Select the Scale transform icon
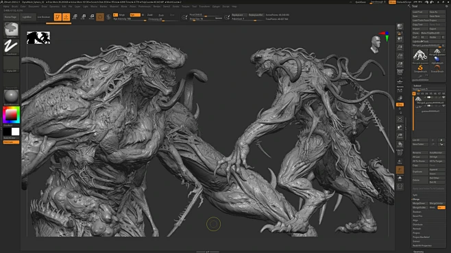Screen dimensions: 451x253 83,17
